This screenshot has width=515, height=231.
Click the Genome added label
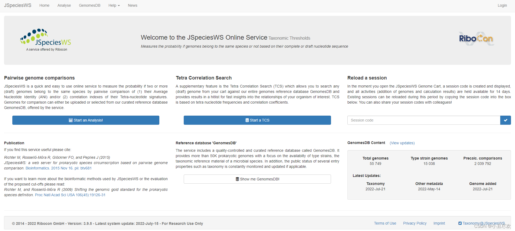click(483, 184)
